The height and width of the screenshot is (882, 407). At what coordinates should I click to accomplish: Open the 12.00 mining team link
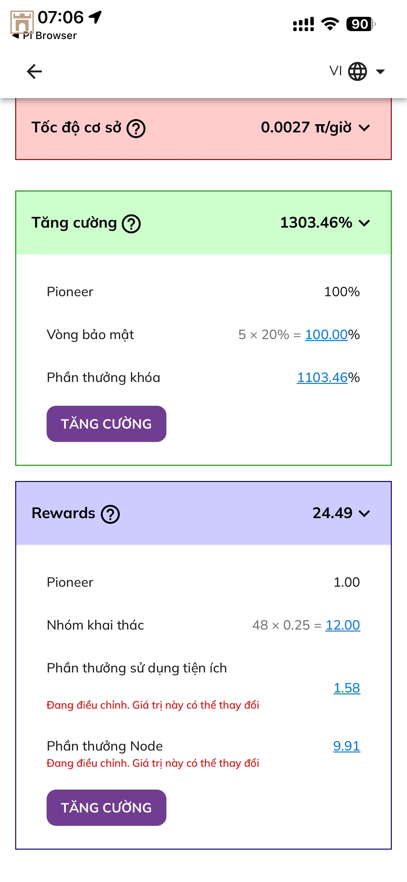pos(342,625)
